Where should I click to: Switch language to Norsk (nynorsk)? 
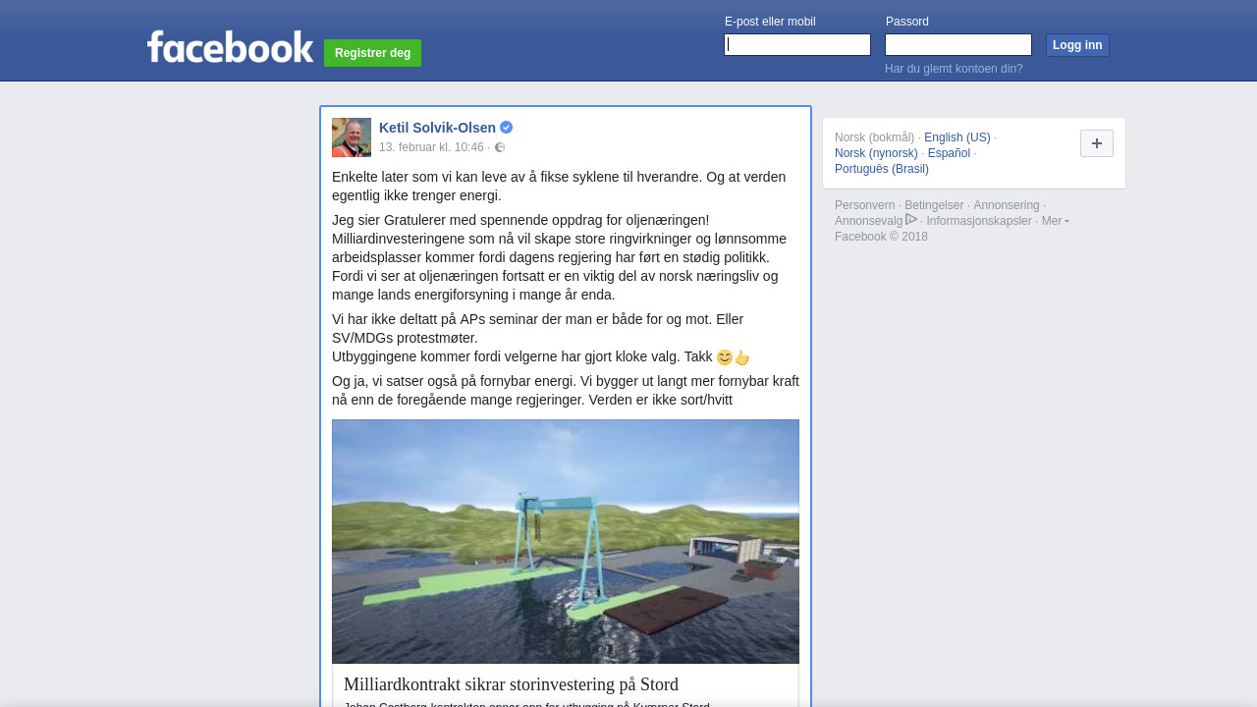point(876,153)
